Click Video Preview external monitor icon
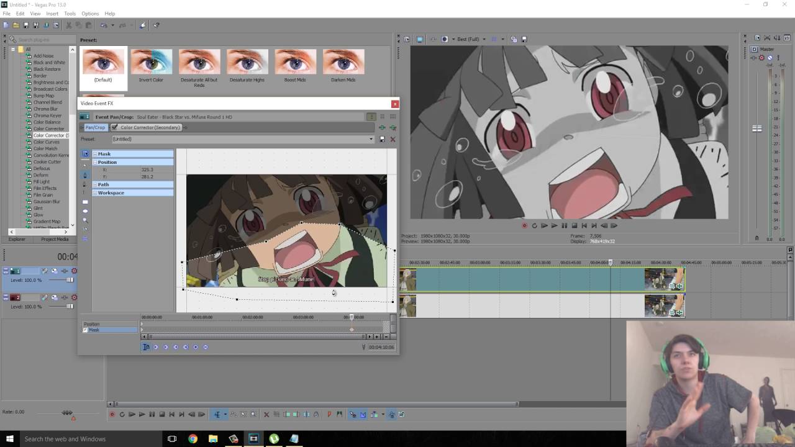Image resolution: width=795 pixels, height=447 pixels. 420,39
